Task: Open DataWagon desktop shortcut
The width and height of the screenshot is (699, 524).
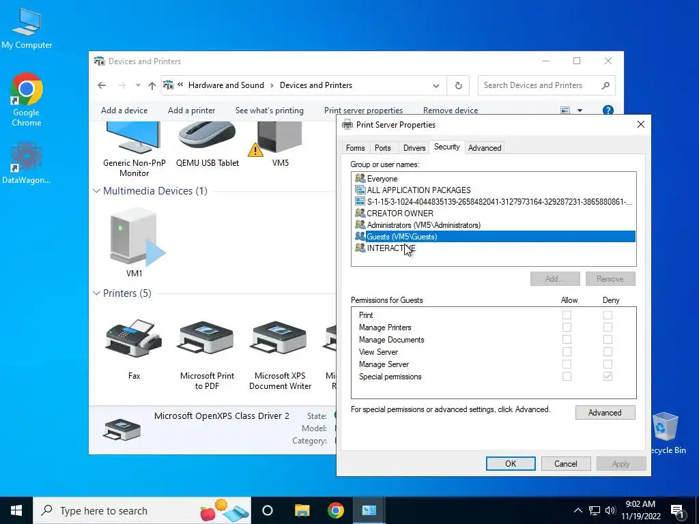Action: point(27,162)
